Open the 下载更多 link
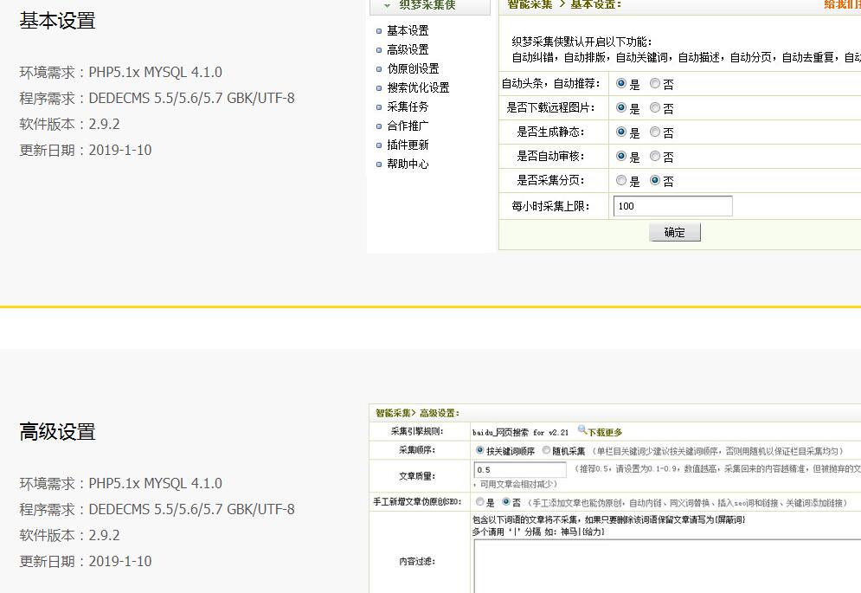The image size is (861, 593). [x=606, y=430]
